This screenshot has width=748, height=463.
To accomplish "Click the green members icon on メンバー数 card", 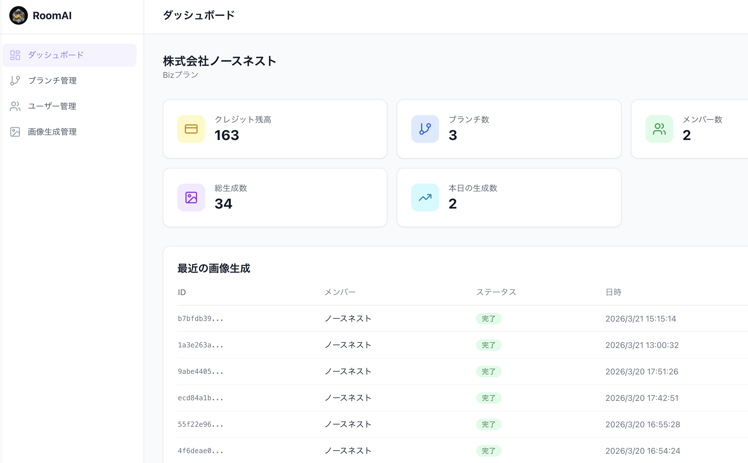I will [659, 129].
